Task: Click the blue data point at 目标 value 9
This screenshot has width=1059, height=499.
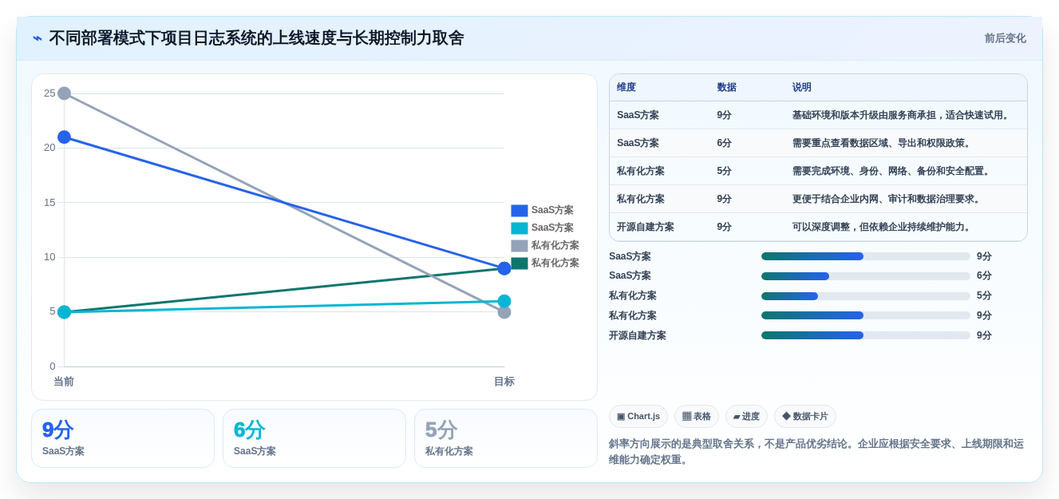Action: pos(504,268)
